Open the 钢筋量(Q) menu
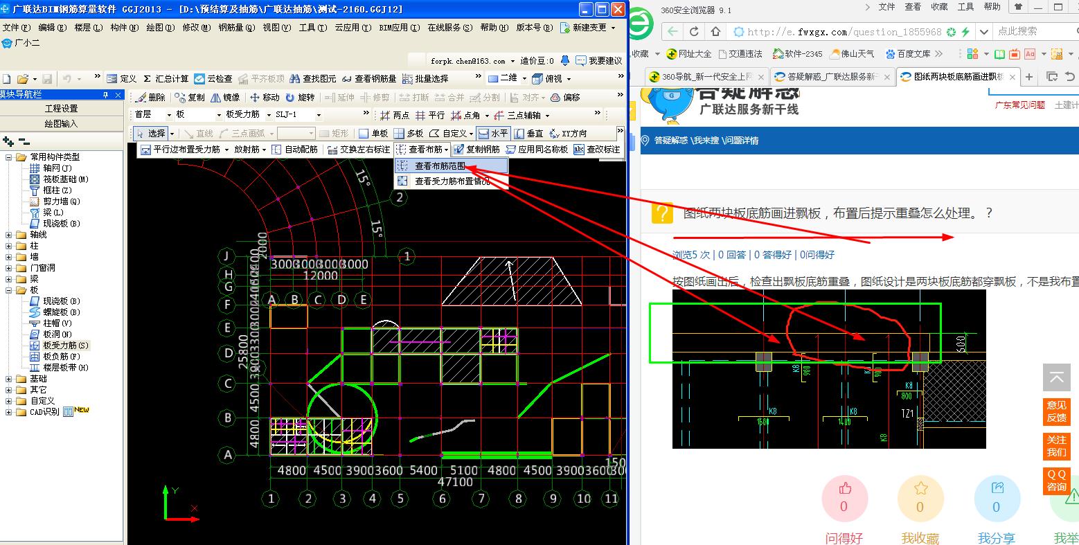 [237, 28]
